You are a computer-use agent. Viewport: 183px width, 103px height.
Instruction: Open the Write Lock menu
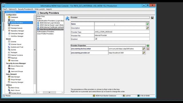(39, 9)
